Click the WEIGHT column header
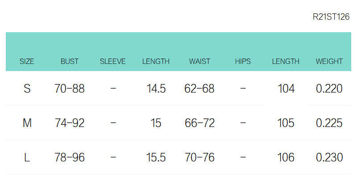 tap(329, 62)
